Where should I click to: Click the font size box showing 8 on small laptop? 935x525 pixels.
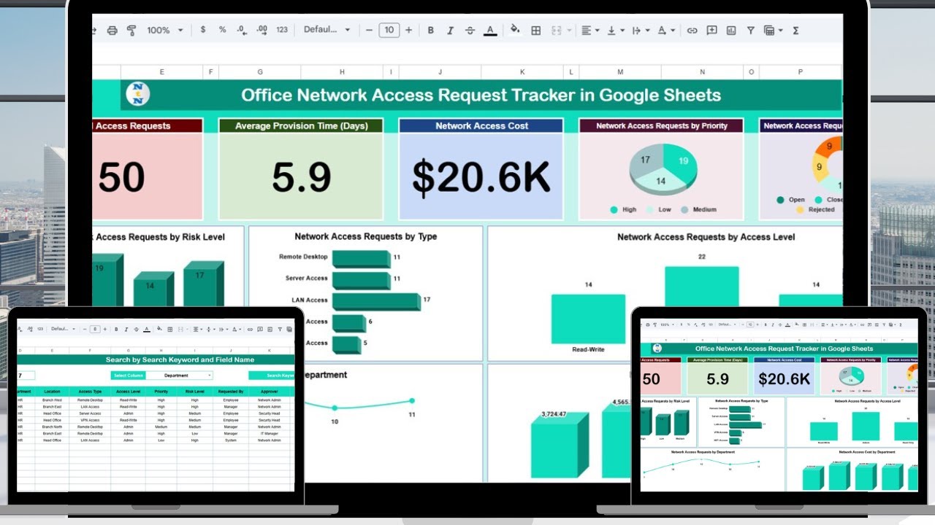[x=95, y=330]
